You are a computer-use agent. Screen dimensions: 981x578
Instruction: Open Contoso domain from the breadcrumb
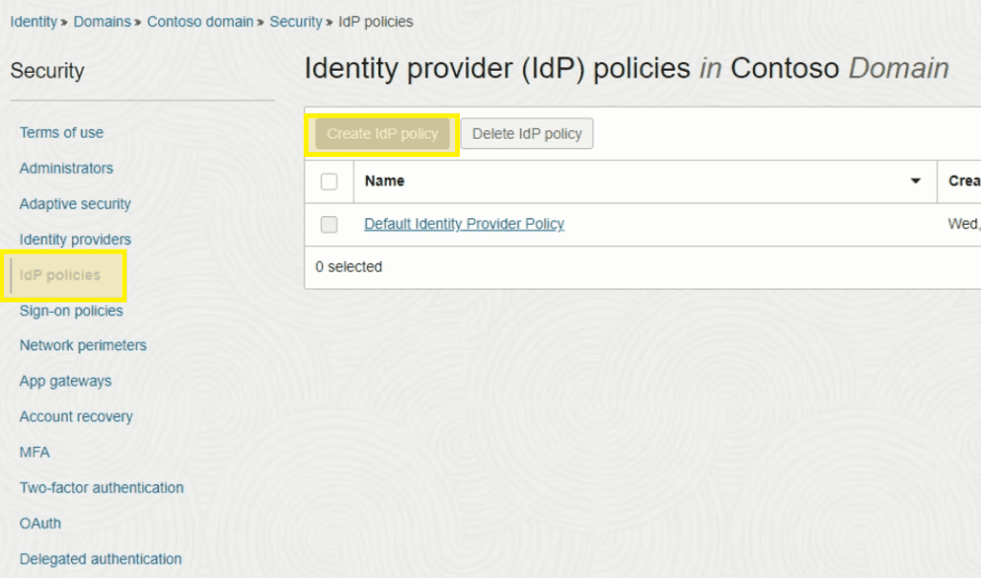200,21
